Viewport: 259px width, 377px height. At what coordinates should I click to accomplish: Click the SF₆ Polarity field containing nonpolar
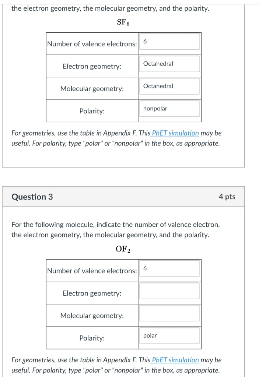click(169, 108)
